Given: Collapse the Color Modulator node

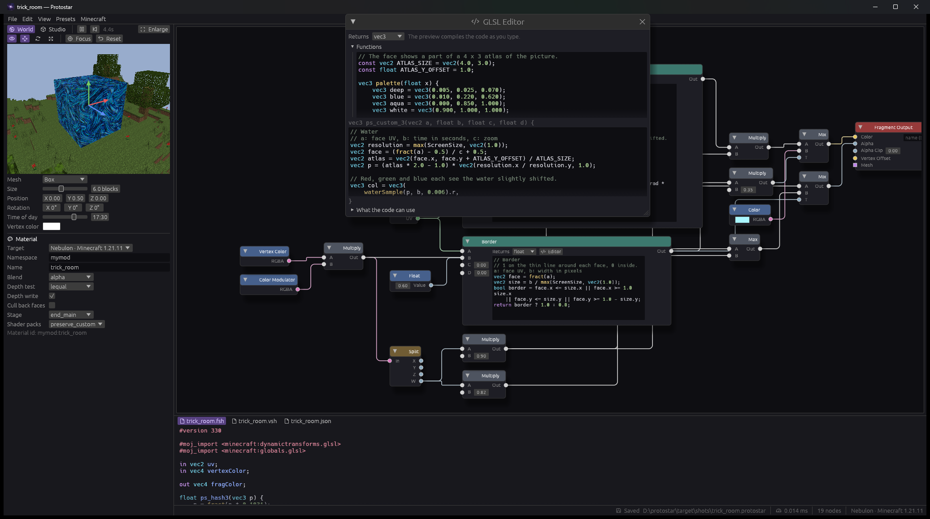Looking at the screenshot, I should (245, 280).
